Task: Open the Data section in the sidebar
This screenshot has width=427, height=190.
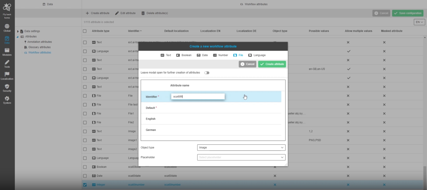Action: 7,40
